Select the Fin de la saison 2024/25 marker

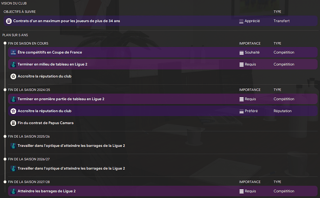click(5, 90)
